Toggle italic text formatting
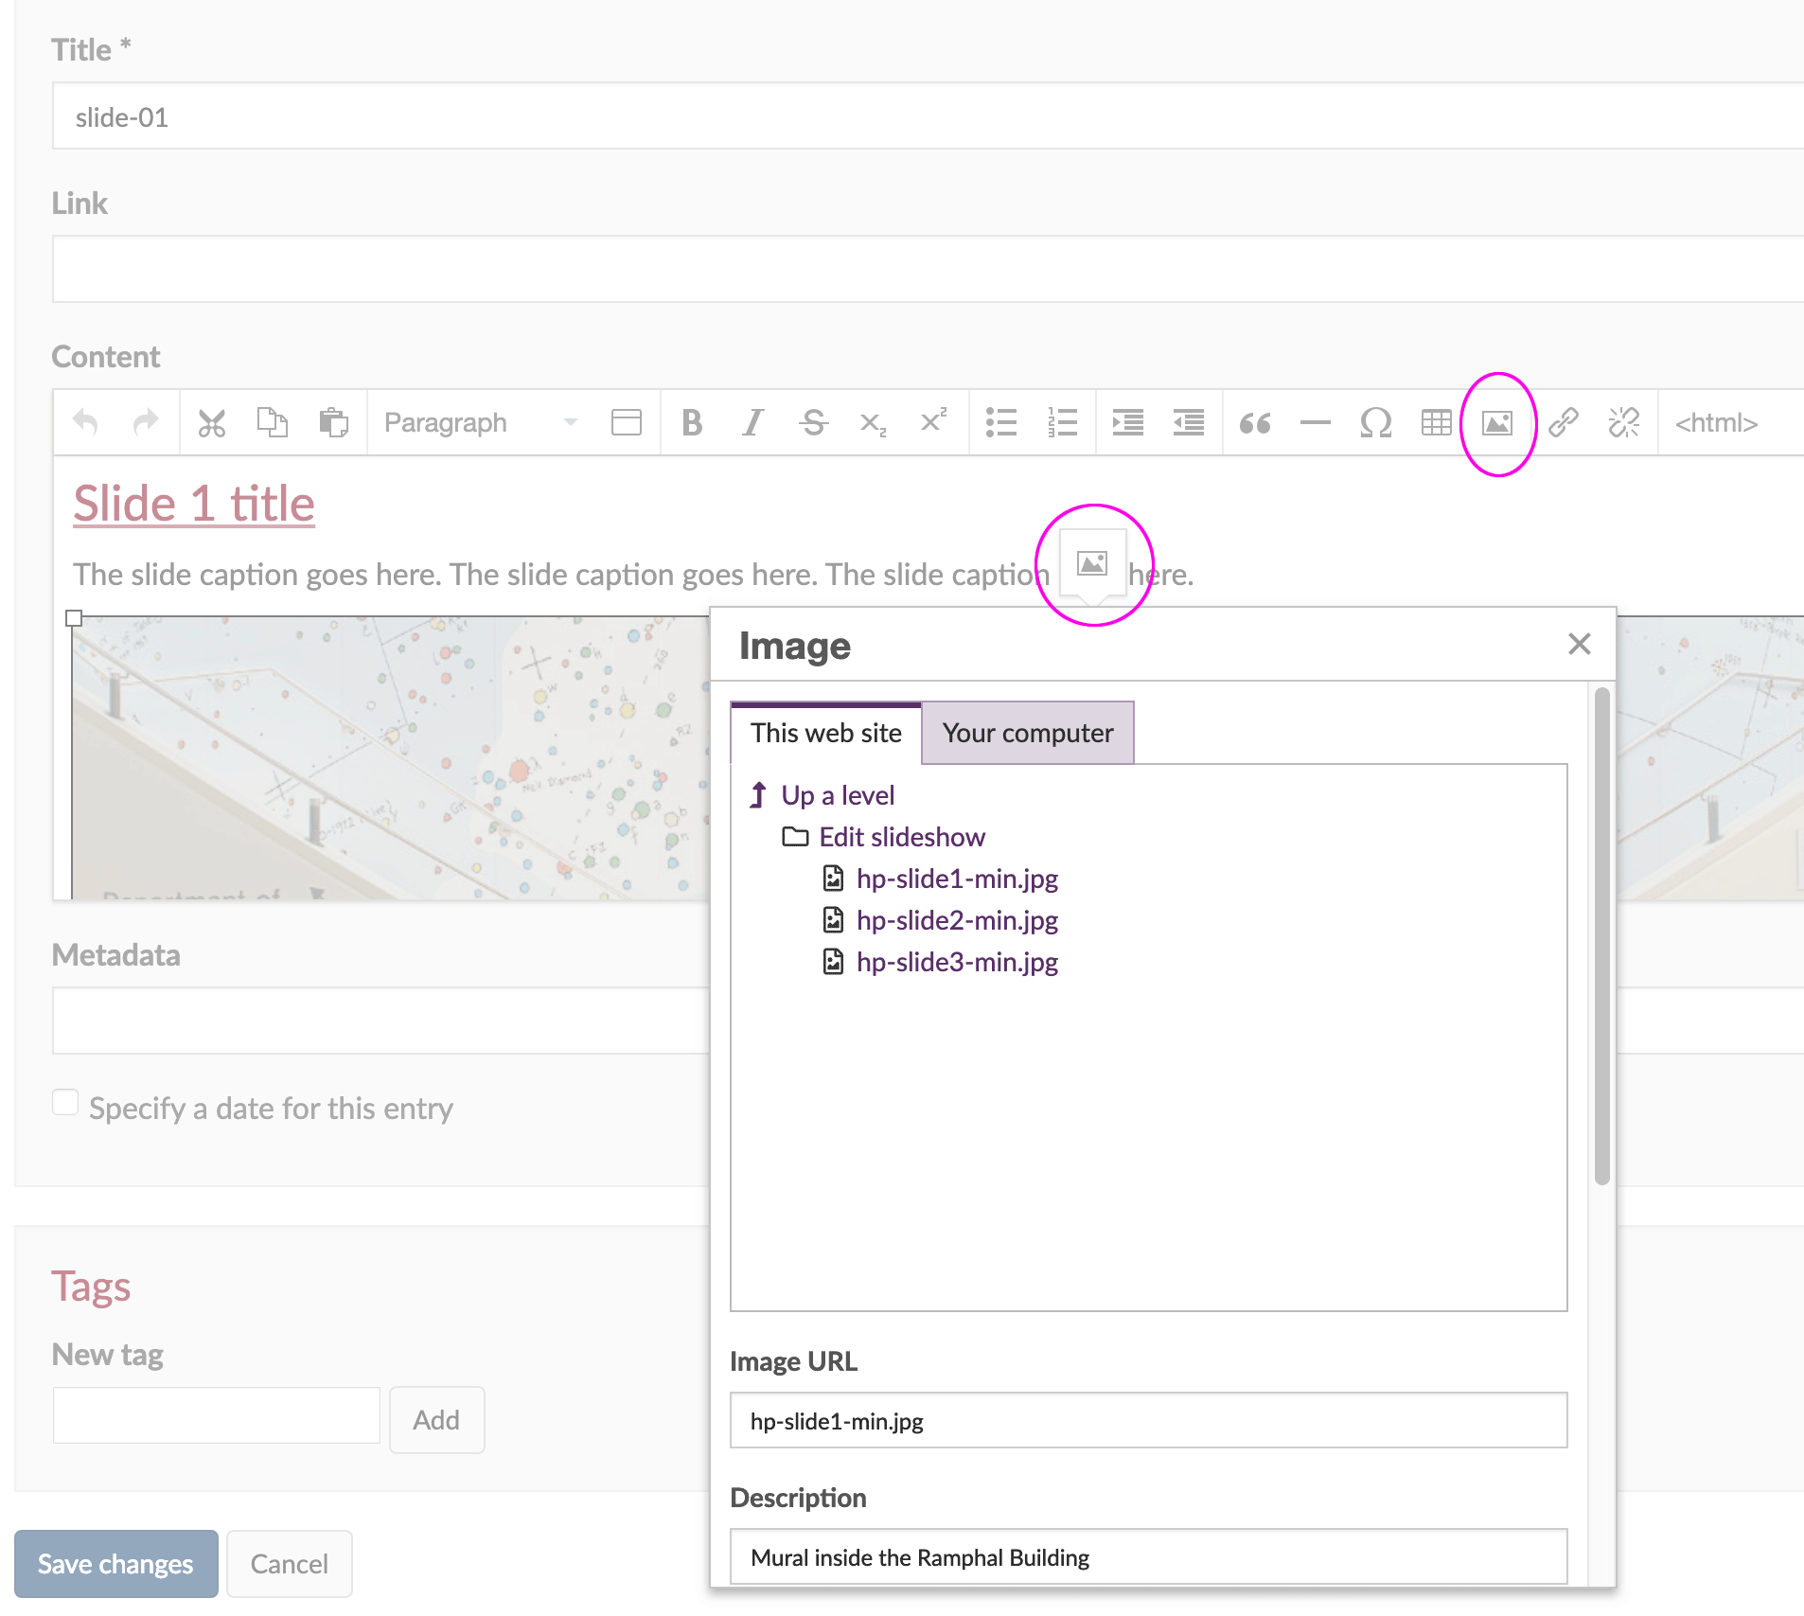Viewport: 1804px width, 1616px height. click(x=752, y=422)
